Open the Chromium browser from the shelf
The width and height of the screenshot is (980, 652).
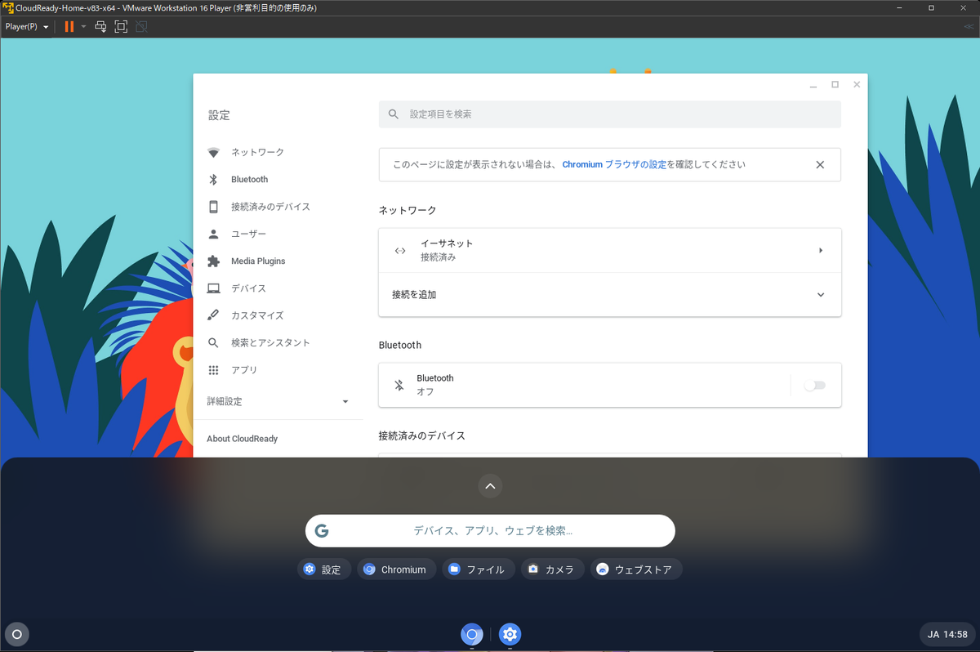pyautogui.click(x=471, y=634)
